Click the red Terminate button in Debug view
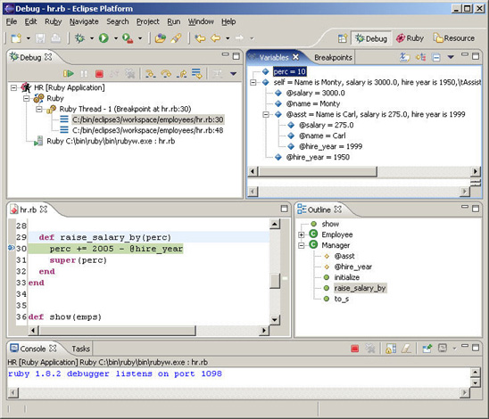Image resolution: width=489 pixels, height=419 pixels. click(99, 74)
